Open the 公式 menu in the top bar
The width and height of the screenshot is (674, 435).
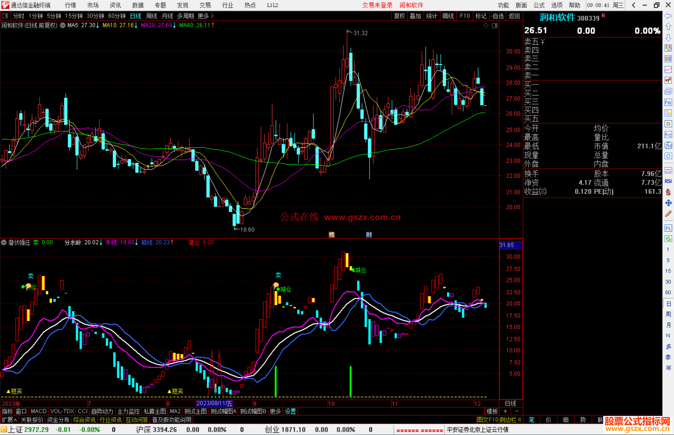pos(539,5)
